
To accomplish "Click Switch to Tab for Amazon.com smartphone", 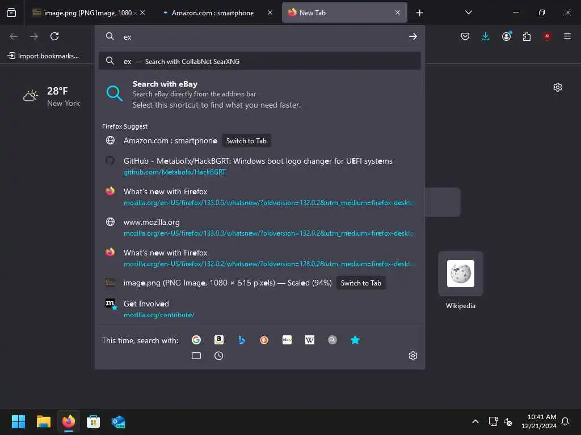I will (x=246, y=141).
